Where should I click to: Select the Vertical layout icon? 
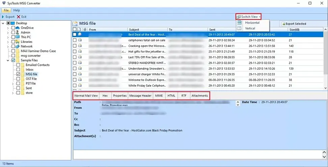239,28
